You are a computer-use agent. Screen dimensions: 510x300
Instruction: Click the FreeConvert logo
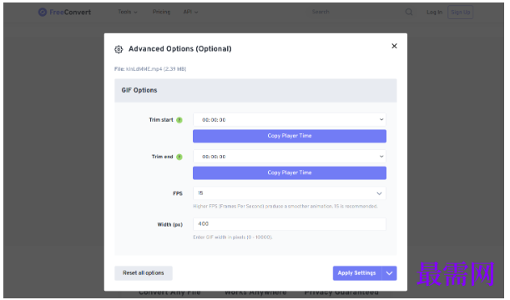[64, 12]
